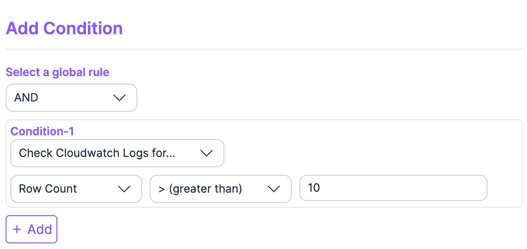Click the Condition-1 label
Image resolution: width=527 pixels, height=249 pixels.
(x=42, y=132)
